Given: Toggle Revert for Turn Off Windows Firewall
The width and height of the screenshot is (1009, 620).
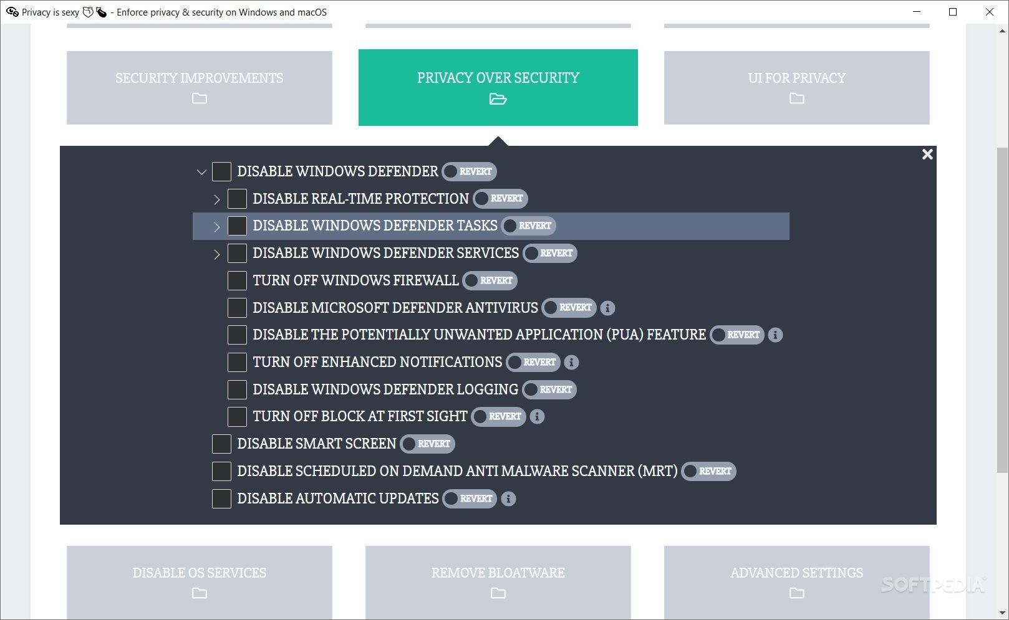Looking at the screenshot, I should (490, 280).
